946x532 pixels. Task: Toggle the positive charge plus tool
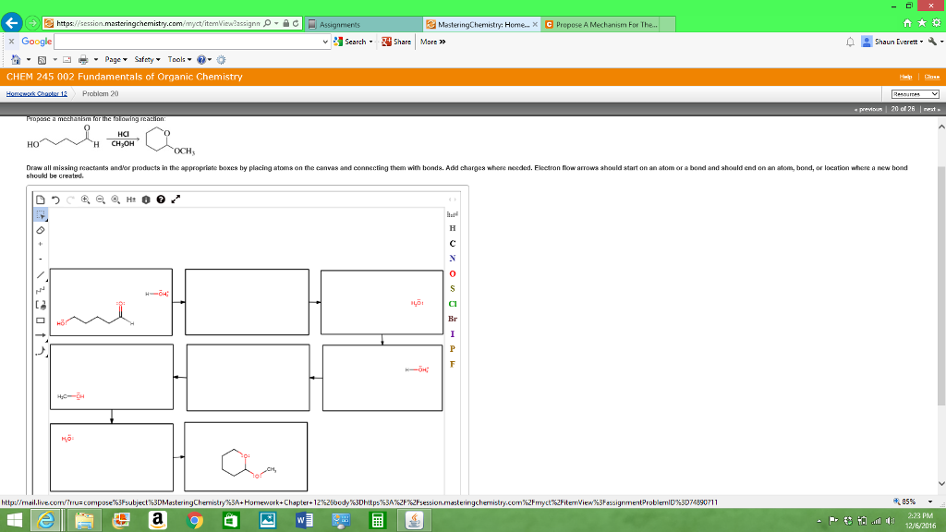click(x=40, y=245)
